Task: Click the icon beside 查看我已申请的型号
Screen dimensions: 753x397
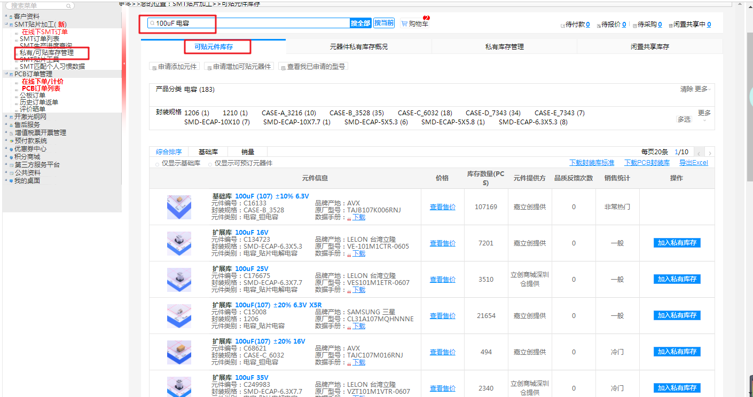Action: tap(283, 67)
